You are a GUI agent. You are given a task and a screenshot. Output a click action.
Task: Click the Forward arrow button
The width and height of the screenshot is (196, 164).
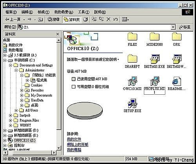[30, 20]
